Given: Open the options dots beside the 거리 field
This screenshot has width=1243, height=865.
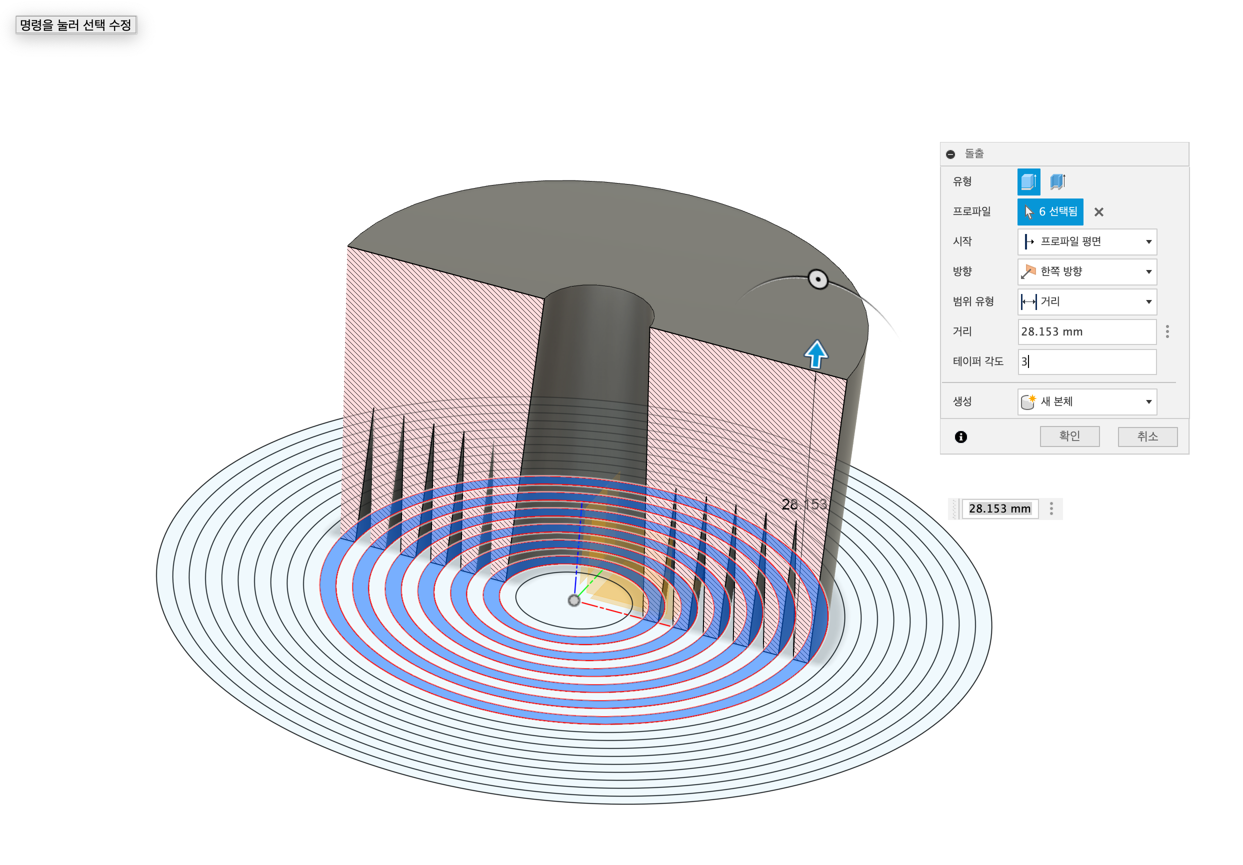Looking at the screenshot, I should (x=1167, y=331).
